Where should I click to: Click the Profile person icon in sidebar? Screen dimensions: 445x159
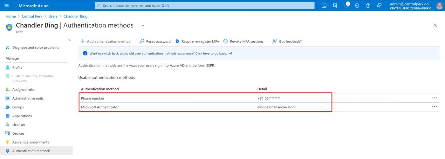(8, 67)
